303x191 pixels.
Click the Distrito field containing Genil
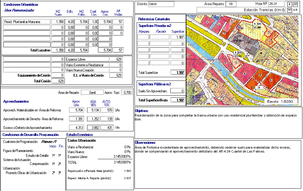(x=161, y=4)
